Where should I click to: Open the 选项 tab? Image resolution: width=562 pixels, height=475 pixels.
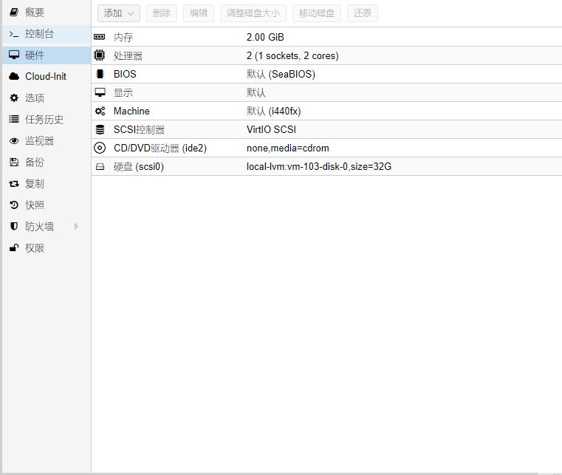pos(47,98)
